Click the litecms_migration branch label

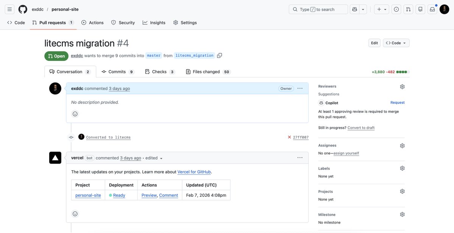tap(194, 56)
